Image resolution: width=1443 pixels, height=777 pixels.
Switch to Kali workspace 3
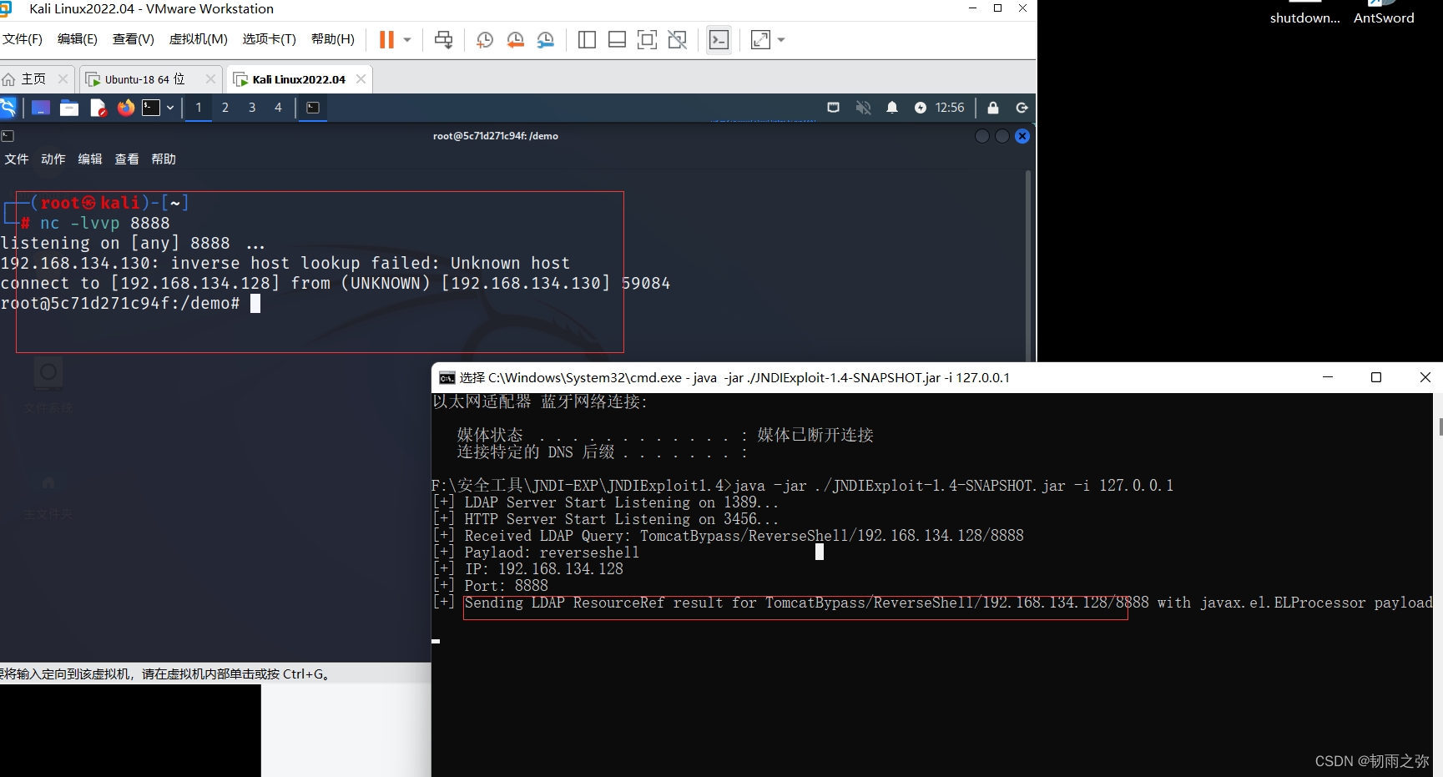point(252,108)
